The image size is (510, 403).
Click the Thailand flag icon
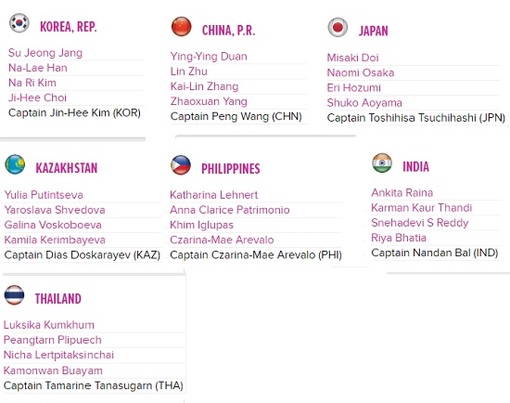14,295
